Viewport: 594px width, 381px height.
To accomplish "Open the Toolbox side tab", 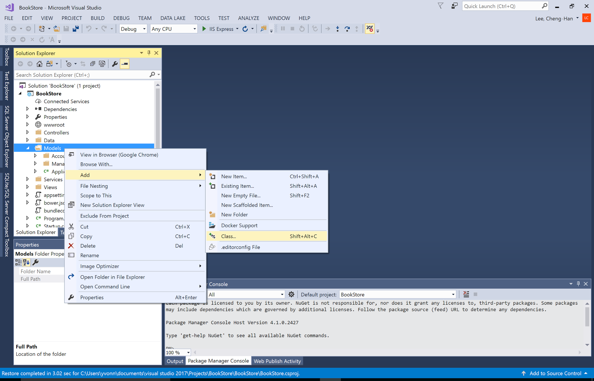I will point(7,56).
